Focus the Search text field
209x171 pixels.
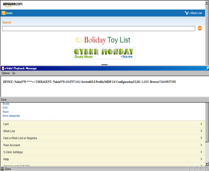(x=99, y=29)
